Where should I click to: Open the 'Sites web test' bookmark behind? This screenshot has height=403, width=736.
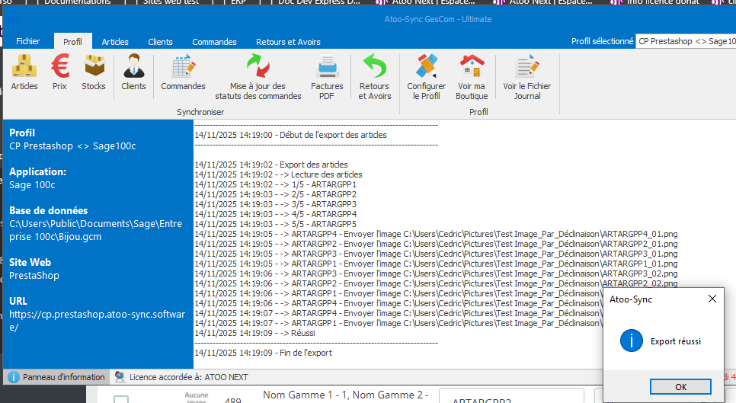coord(171,2)
